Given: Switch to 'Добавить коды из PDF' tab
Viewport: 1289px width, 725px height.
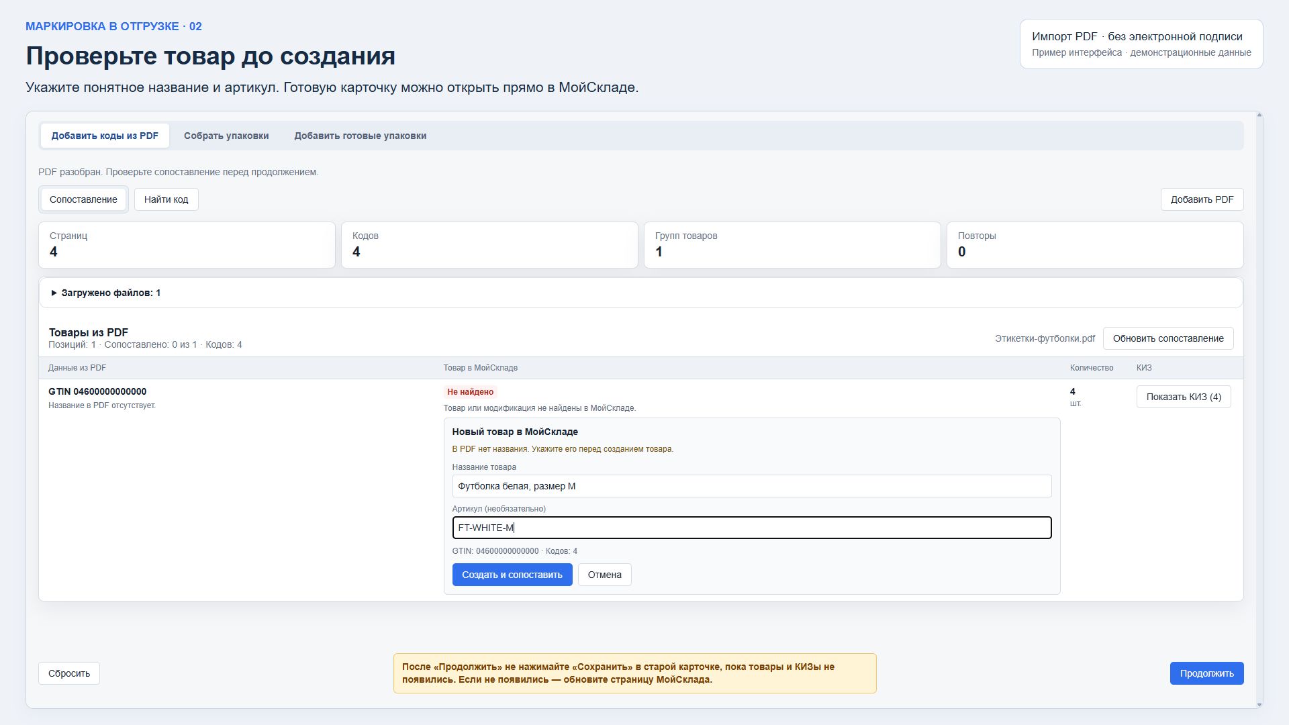Looking at the screenshot, I should (x=105, y=136).
